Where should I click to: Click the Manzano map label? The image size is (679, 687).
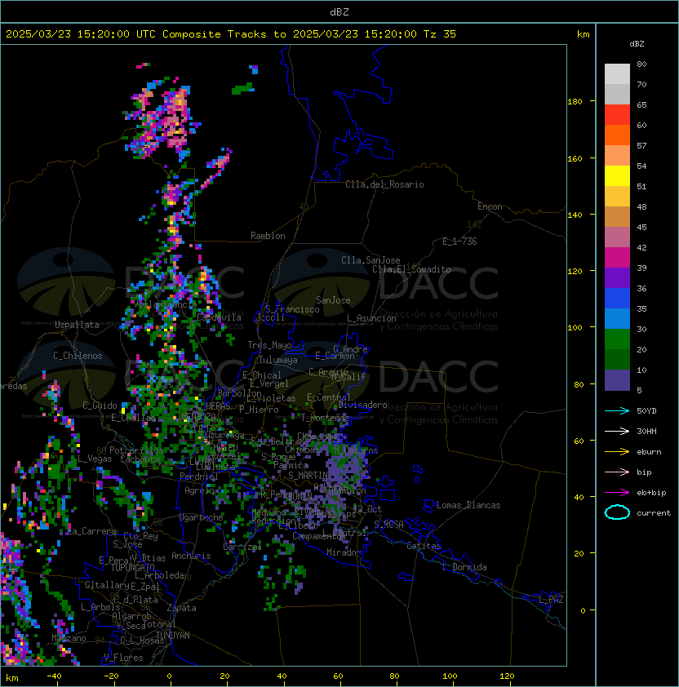[69, 638]
